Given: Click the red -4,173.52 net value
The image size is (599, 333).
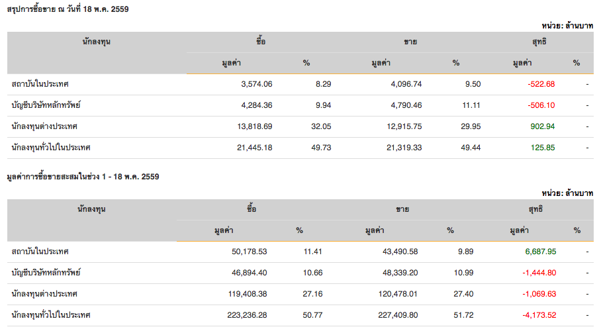Looking at the screenshot, I should point(538,315).
